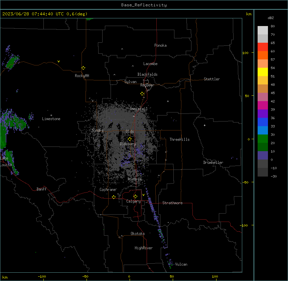Click the Sylvan label on the map
The image size is (288, 281).
tap(130, 82)
